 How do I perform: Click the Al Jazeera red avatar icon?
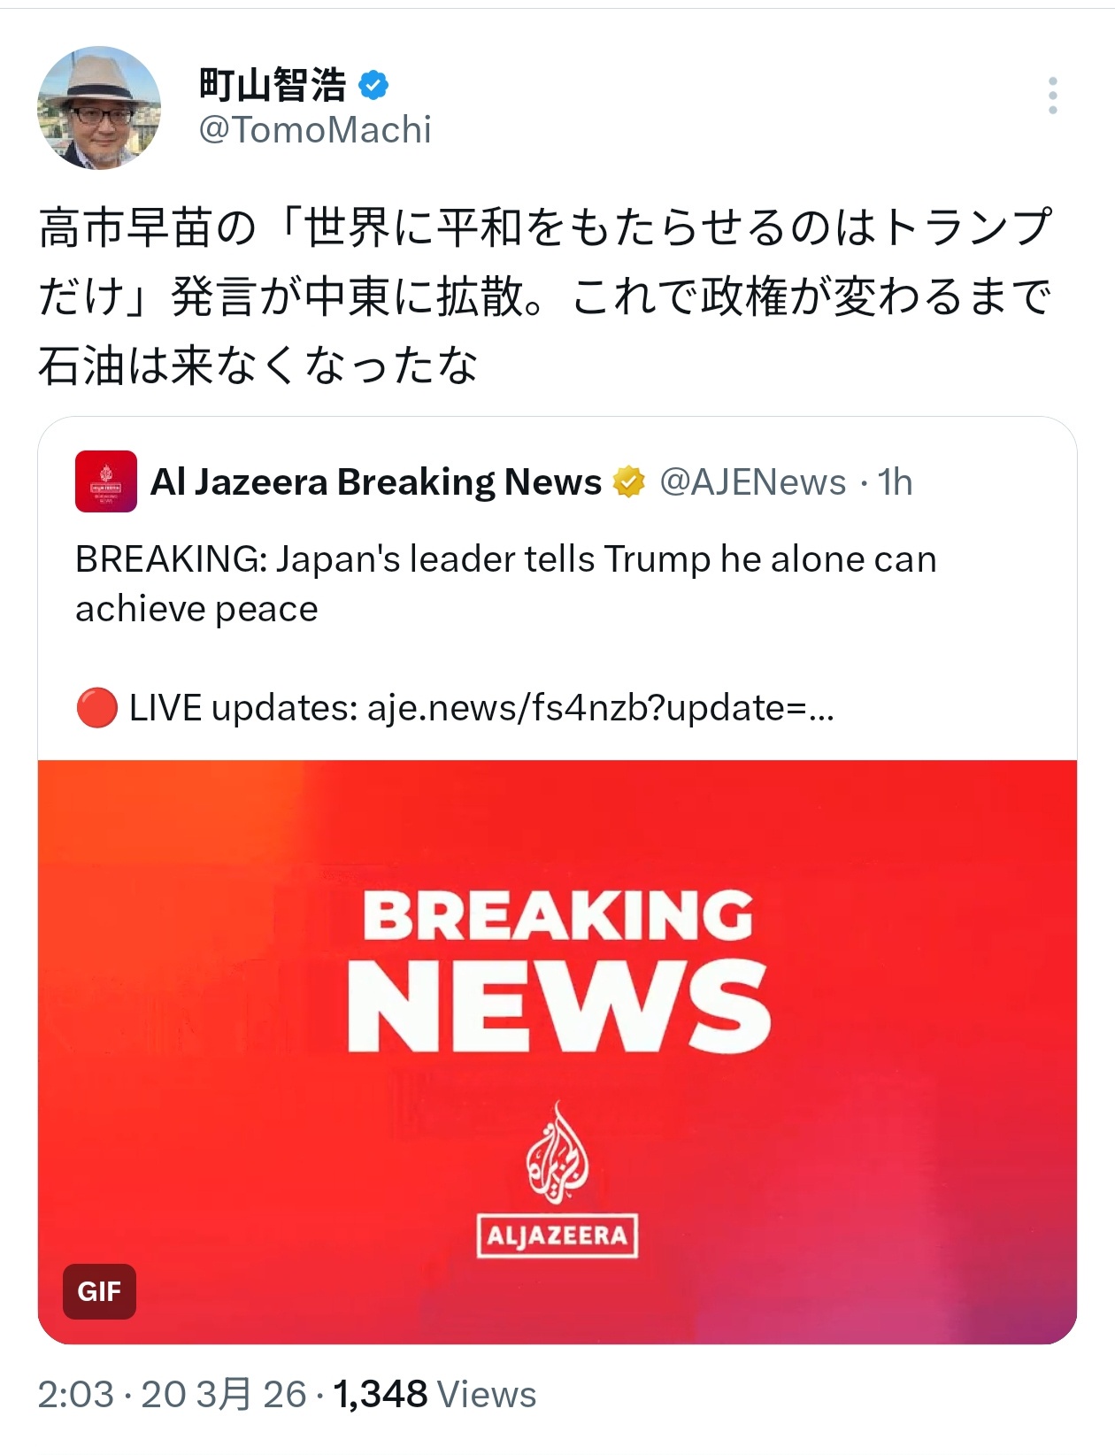(106, 481)
